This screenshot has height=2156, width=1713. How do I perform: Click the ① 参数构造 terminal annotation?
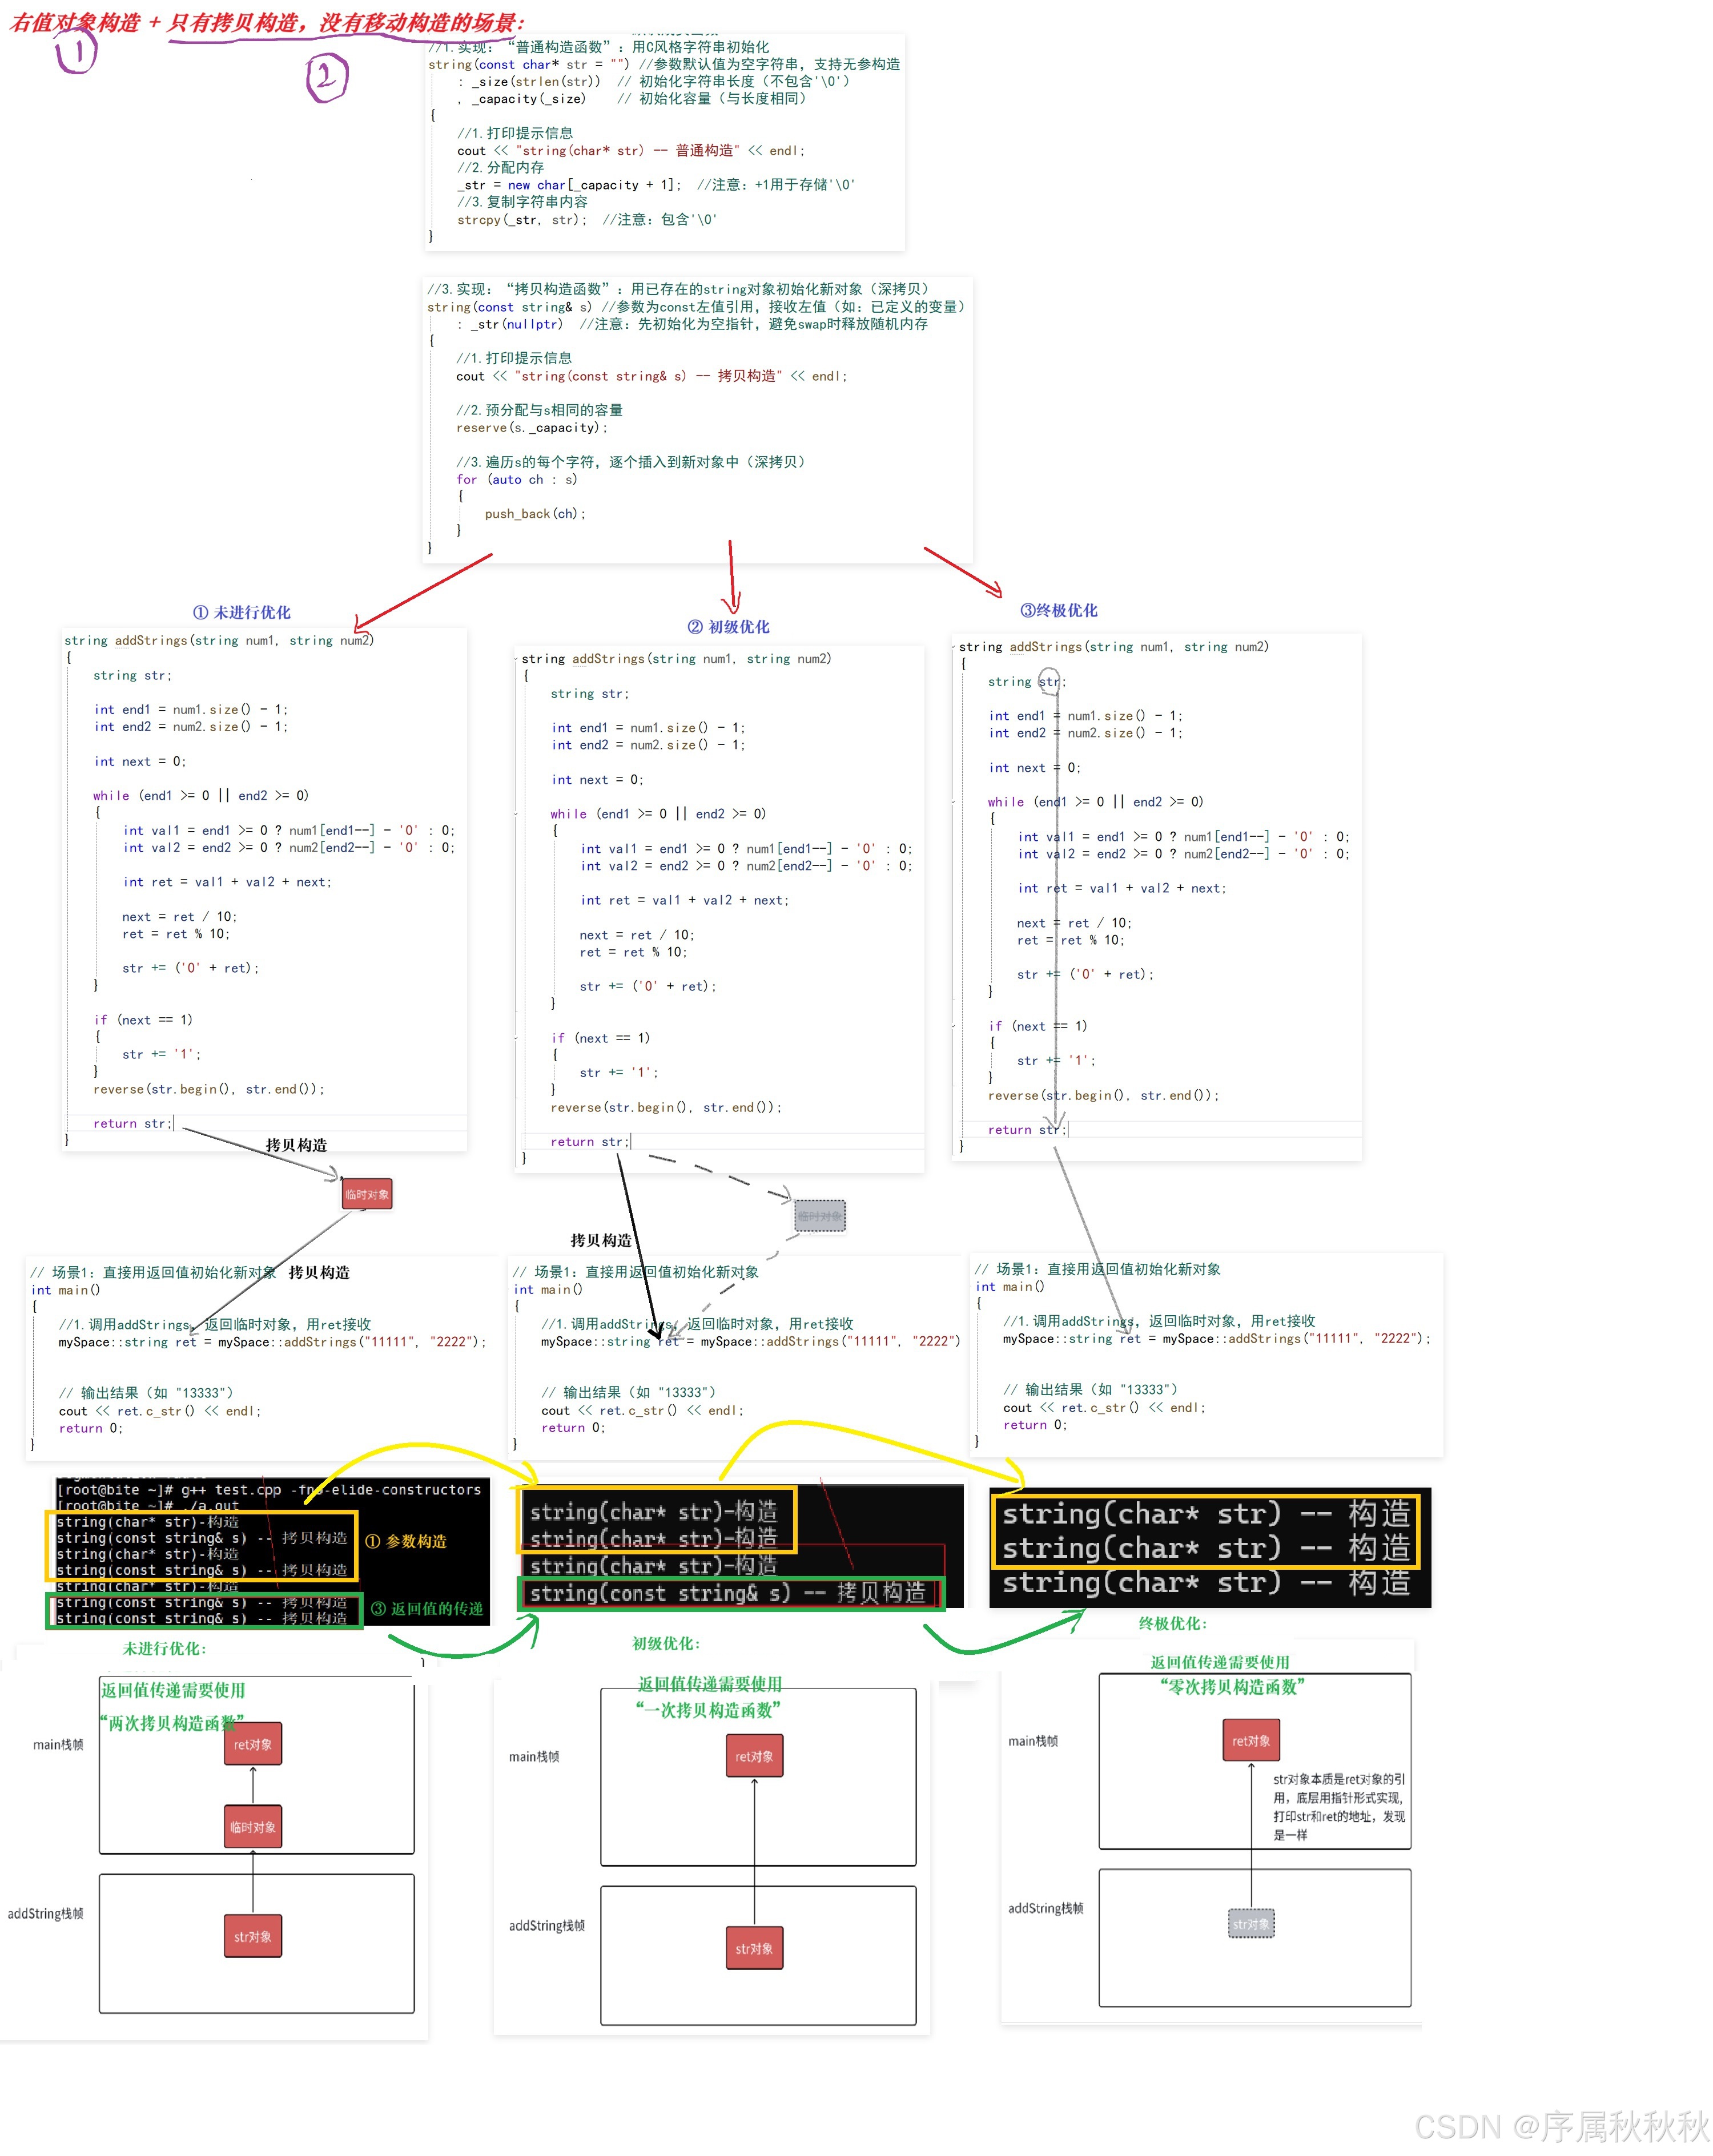(x=405, y=1541)
